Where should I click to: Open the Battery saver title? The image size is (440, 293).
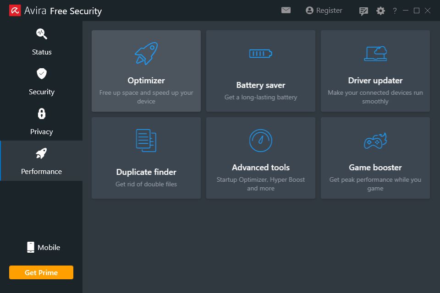tap(261, 85)
